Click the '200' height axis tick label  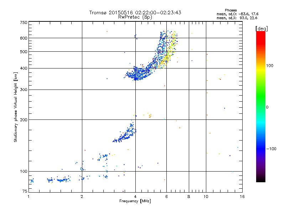point(24,120)
